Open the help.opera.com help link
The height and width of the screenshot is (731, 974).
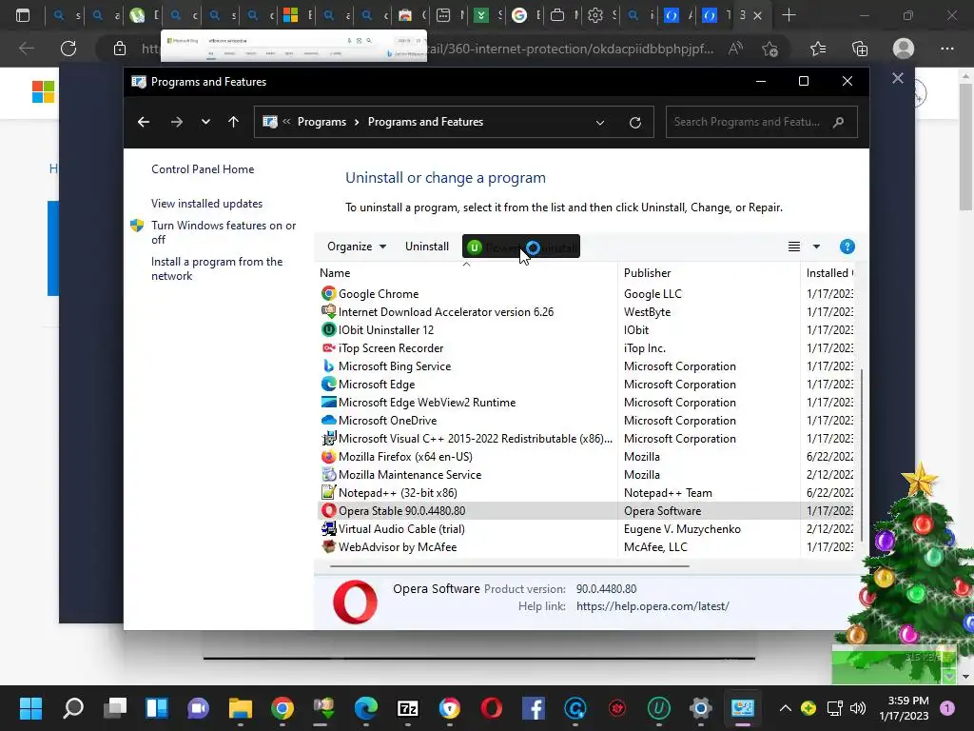click(653, 606)
